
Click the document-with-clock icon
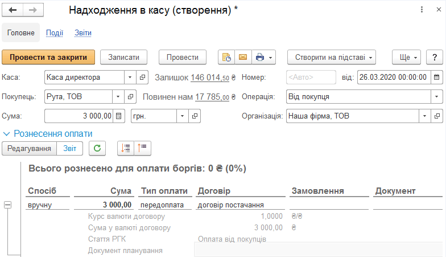point(226,57)
